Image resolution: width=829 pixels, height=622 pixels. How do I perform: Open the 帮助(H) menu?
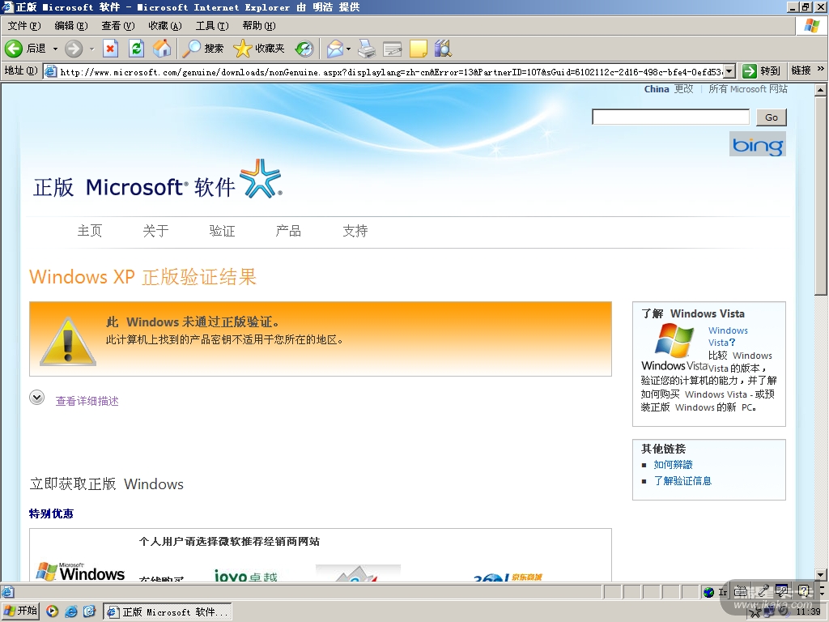coord(259,25)
